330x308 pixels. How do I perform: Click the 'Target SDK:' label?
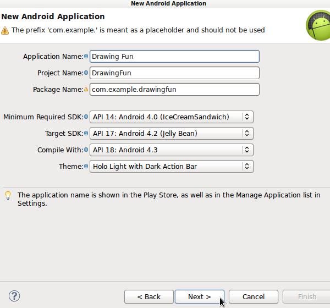pos(64,133)
